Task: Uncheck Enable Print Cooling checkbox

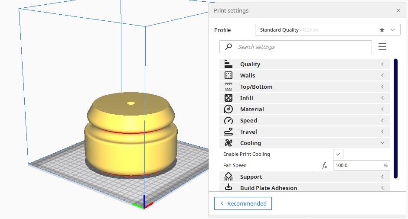Action: click(x=338, y=154)
